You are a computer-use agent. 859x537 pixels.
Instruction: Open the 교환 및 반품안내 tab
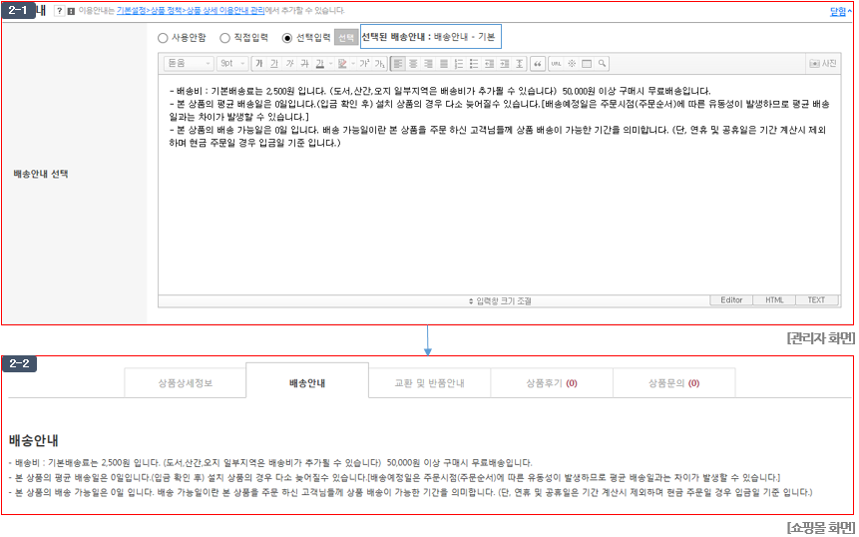(x=429, y=383)
